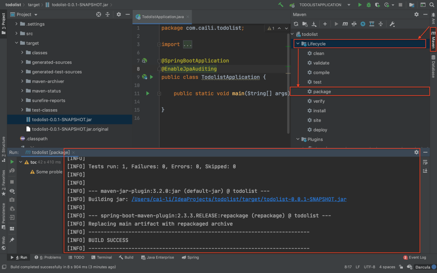Expand the generated-sources folder

click(x=22, y=62)
